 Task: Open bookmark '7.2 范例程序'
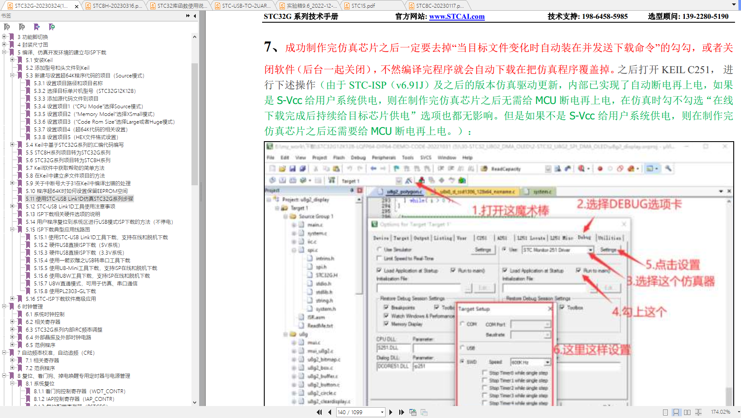(40, 368)
